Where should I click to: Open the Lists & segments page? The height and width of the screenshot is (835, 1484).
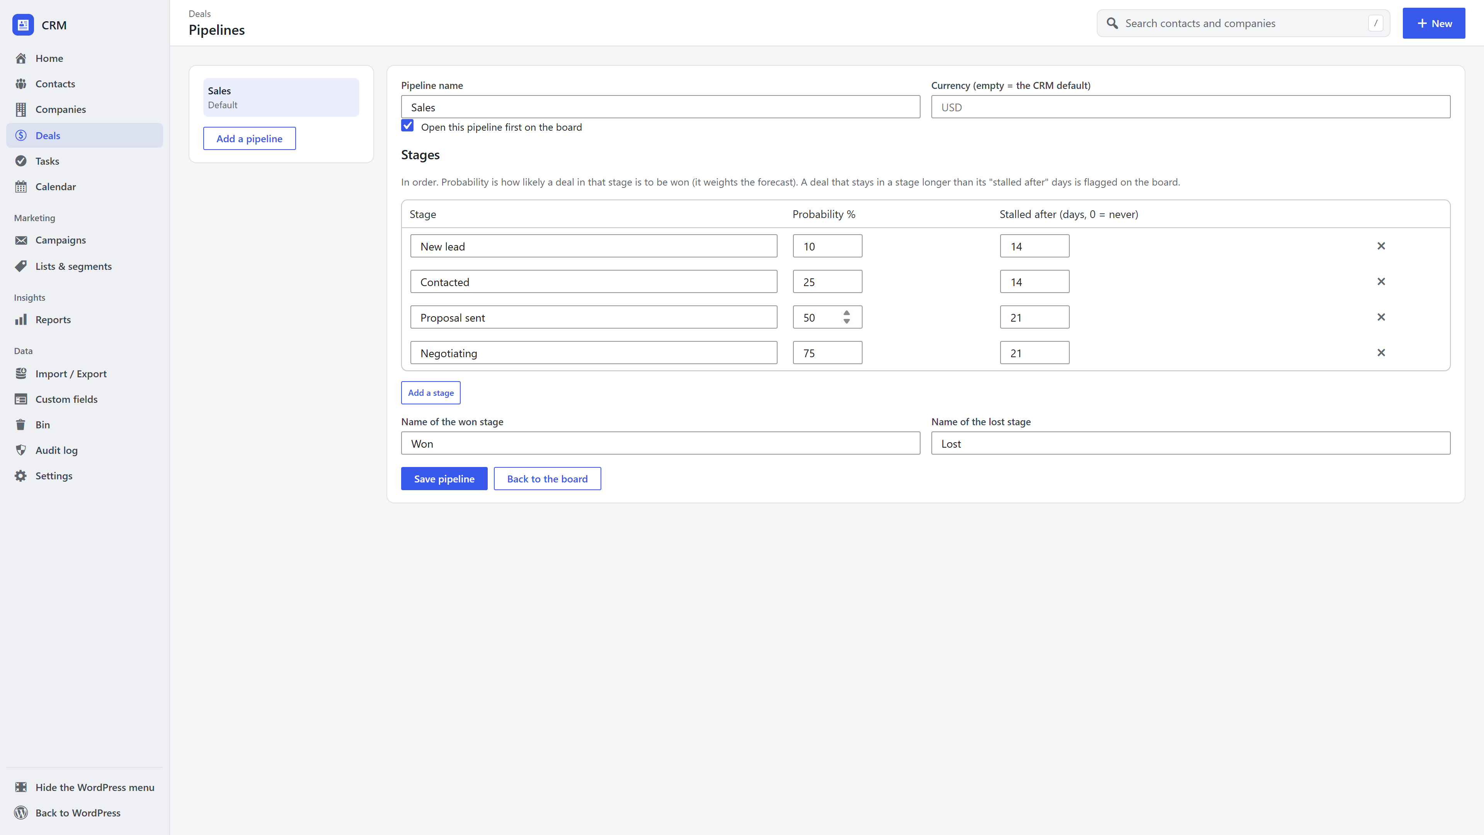coord(85,266)
